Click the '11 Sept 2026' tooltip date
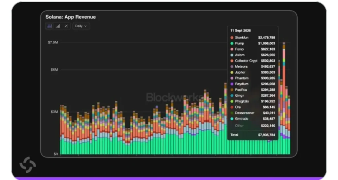Image resolution: width=338 pixels, height=180 pixels. [x=241, y=31]
